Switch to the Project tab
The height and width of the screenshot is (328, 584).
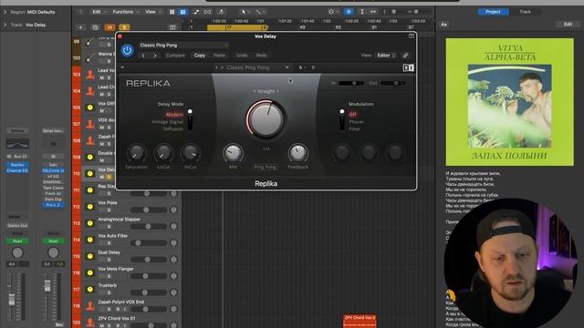493,12
